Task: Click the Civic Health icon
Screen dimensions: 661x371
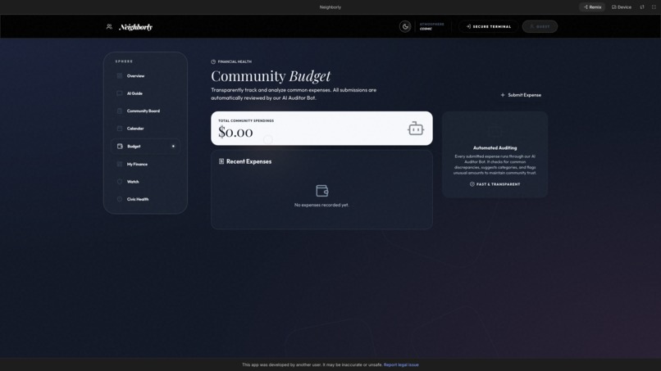Action: pyautogui.click(x=120, y=199)
